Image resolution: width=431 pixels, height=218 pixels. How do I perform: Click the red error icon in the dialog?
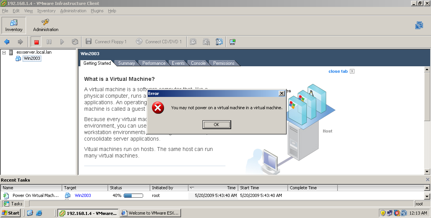tap(158, 108)
